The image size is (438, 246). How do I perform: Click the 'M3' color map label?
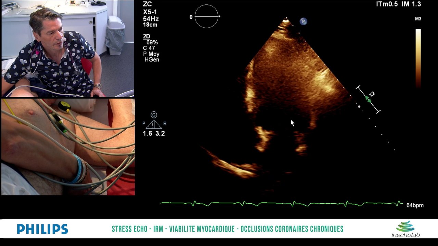point(418,19)
